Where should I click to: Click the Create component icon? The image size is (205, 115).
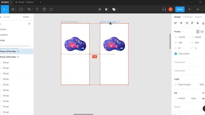[x=100, y=9]
